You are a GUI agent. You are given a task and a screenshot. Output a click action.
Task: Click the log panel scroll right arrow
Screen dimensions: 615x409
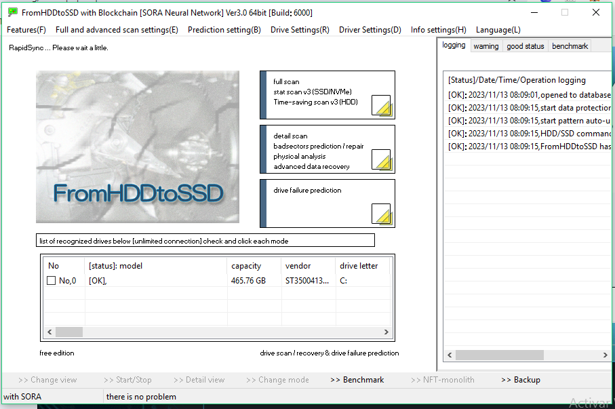click(606, 355)
